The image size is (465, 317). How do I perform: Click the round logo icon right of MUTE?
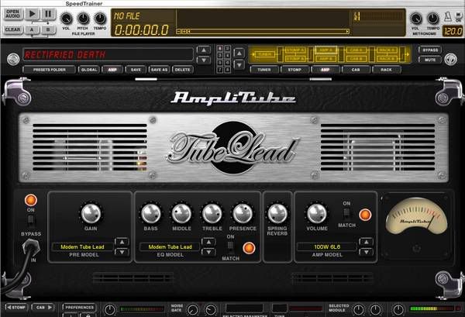click(450, 59)
